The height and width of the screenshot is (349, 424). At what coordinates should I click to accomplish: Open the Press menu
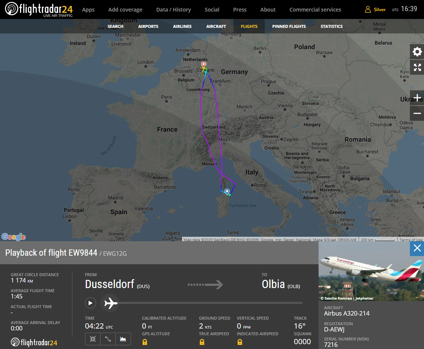coord(240,10)
